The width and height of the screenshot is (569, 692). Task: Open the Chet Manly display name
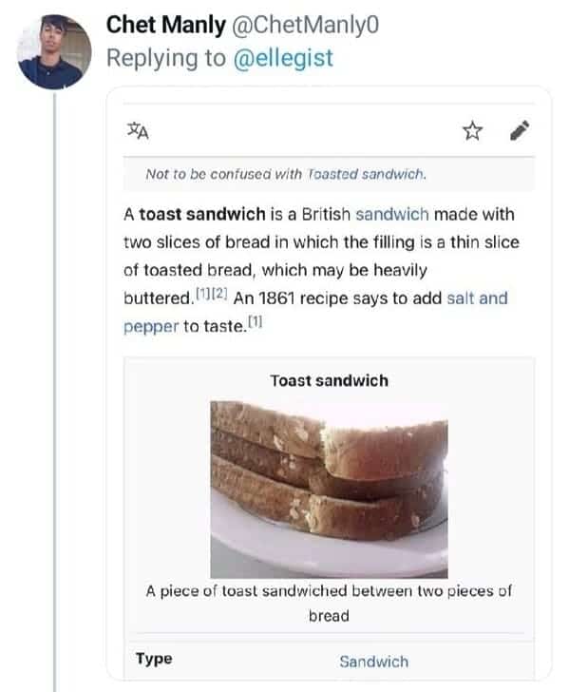click(166, 25)
